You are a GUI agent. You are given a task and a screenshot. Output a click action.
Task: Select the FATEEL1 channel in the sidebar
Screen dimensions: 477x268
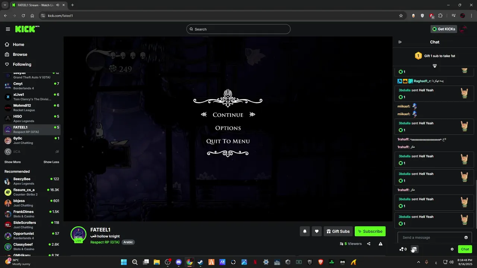coord(32,130)
